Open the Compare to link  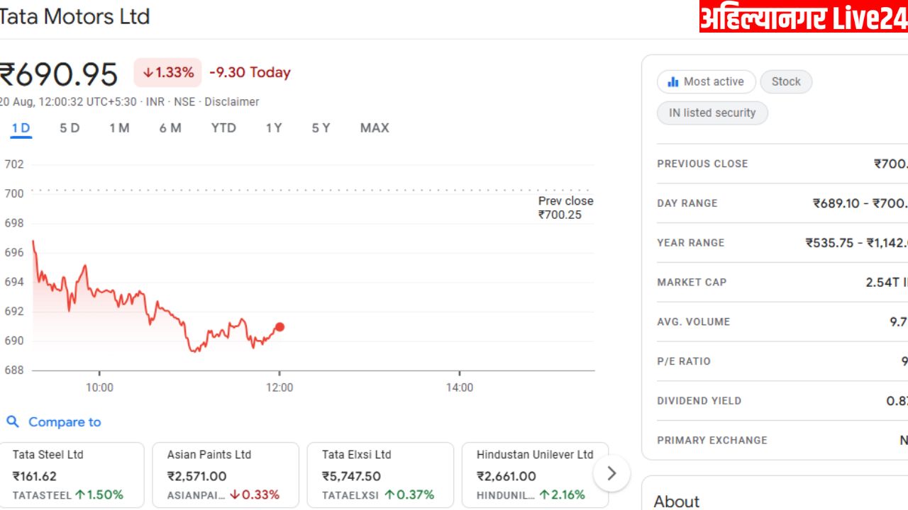pyautogui.click(x=65, y=422)
